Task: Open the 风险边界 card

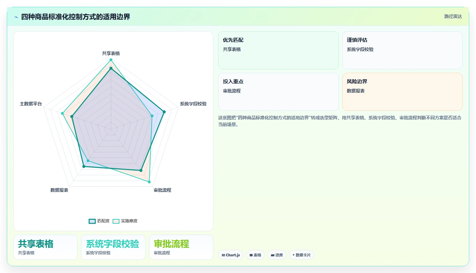Action: pyautogui.click(x=402, y=92)
